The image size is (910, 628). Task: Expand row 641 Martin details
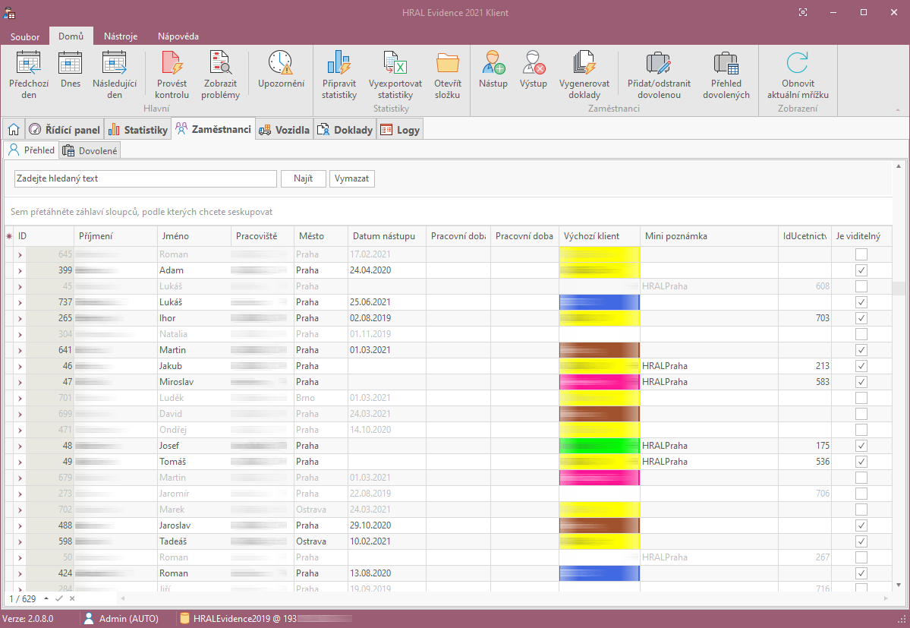point(20,351)
